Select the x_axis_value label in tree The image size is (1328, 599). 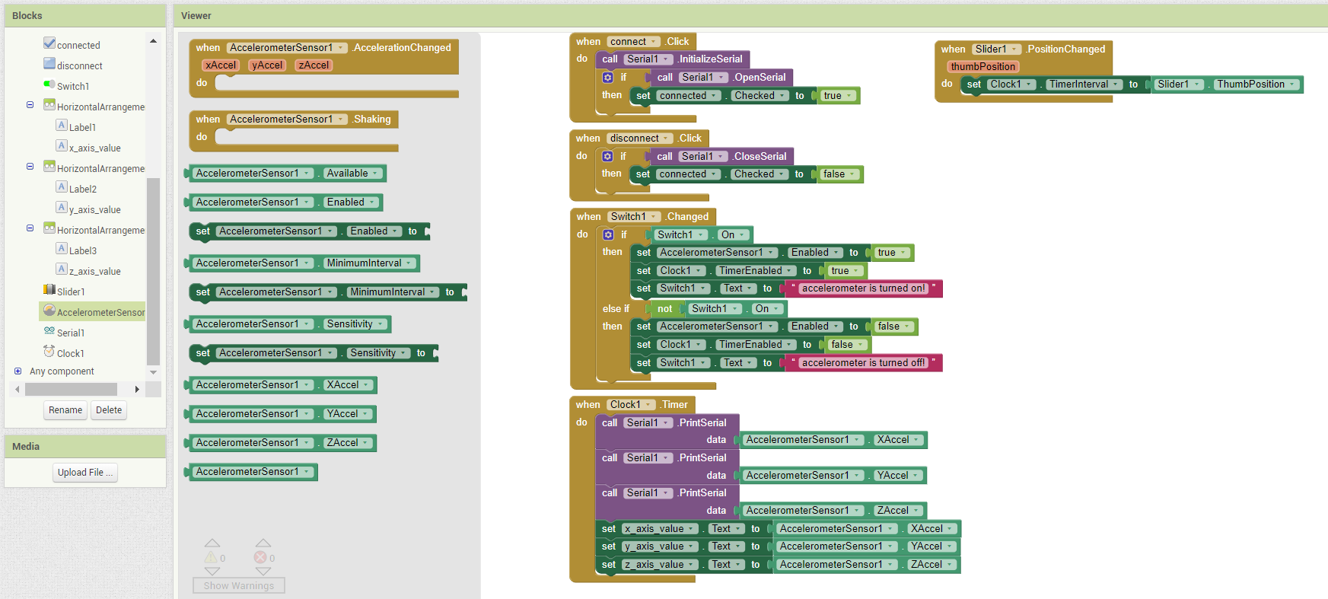point(94,148)
